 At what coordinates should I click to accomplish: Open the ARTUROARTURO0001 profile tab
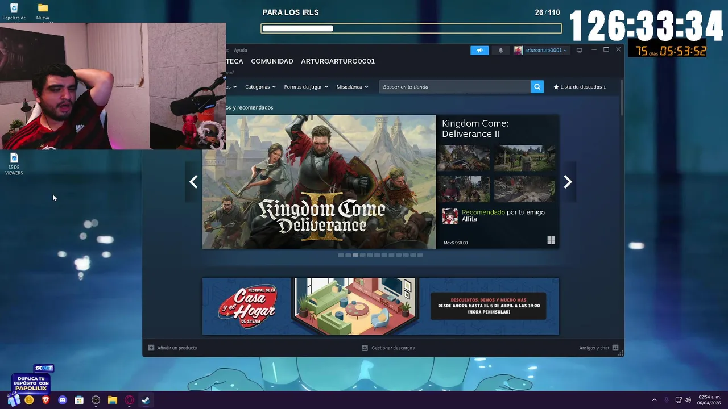[x=338, y=61]
